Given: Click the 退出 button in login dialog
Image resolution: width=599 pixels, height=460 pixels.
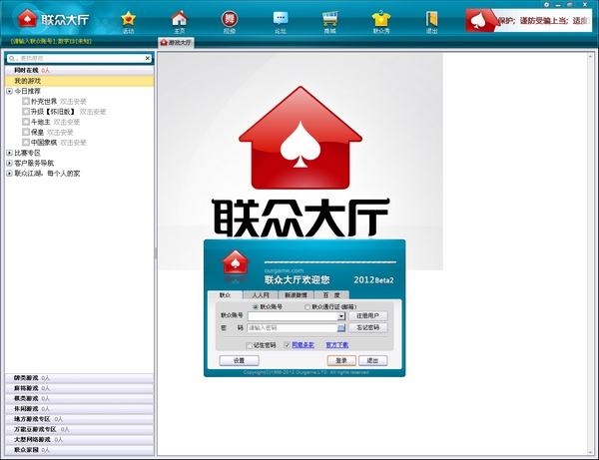Looking at the screenshot, I should pos(372,361).
